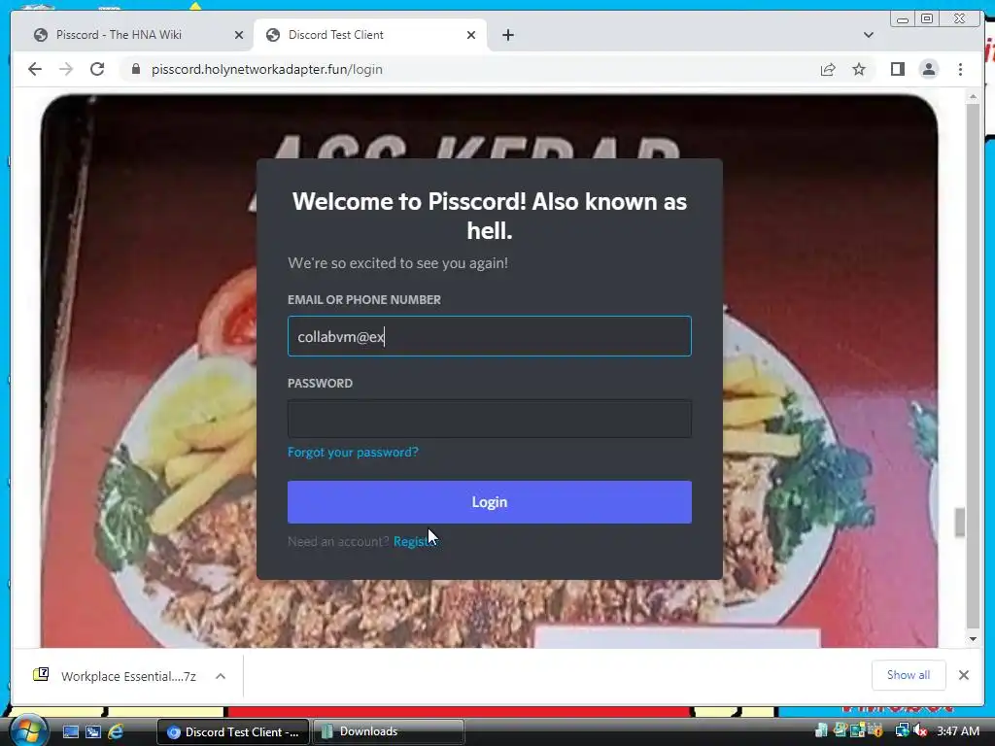Screen dimensions: 995x746
Task: View site lock info icon
Action: 136,69
